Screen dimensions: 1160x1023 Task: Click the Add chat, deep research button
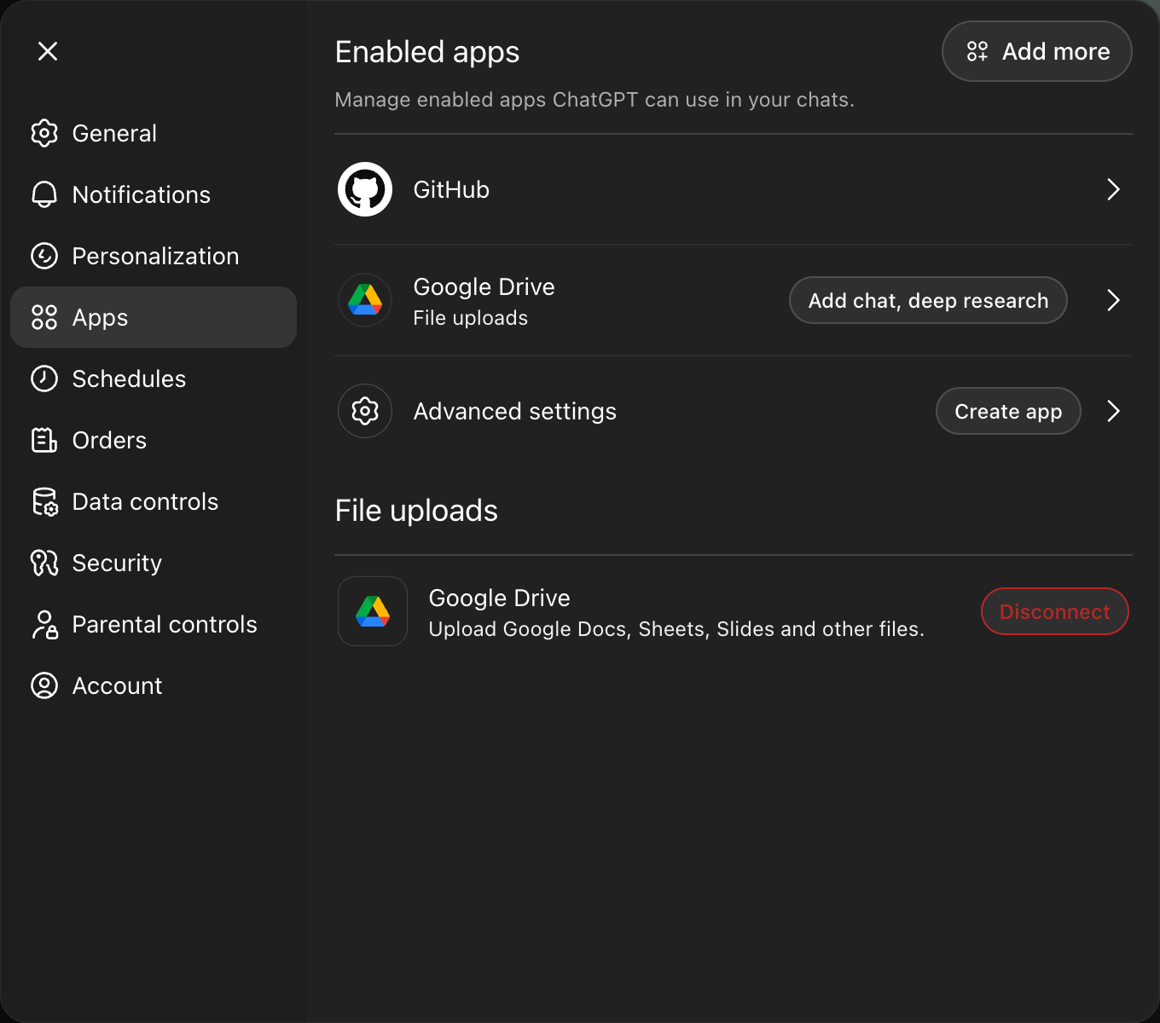[928, 300]
